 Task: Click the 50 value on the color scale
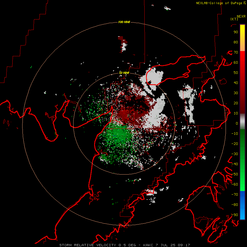[x=236, y=73]
